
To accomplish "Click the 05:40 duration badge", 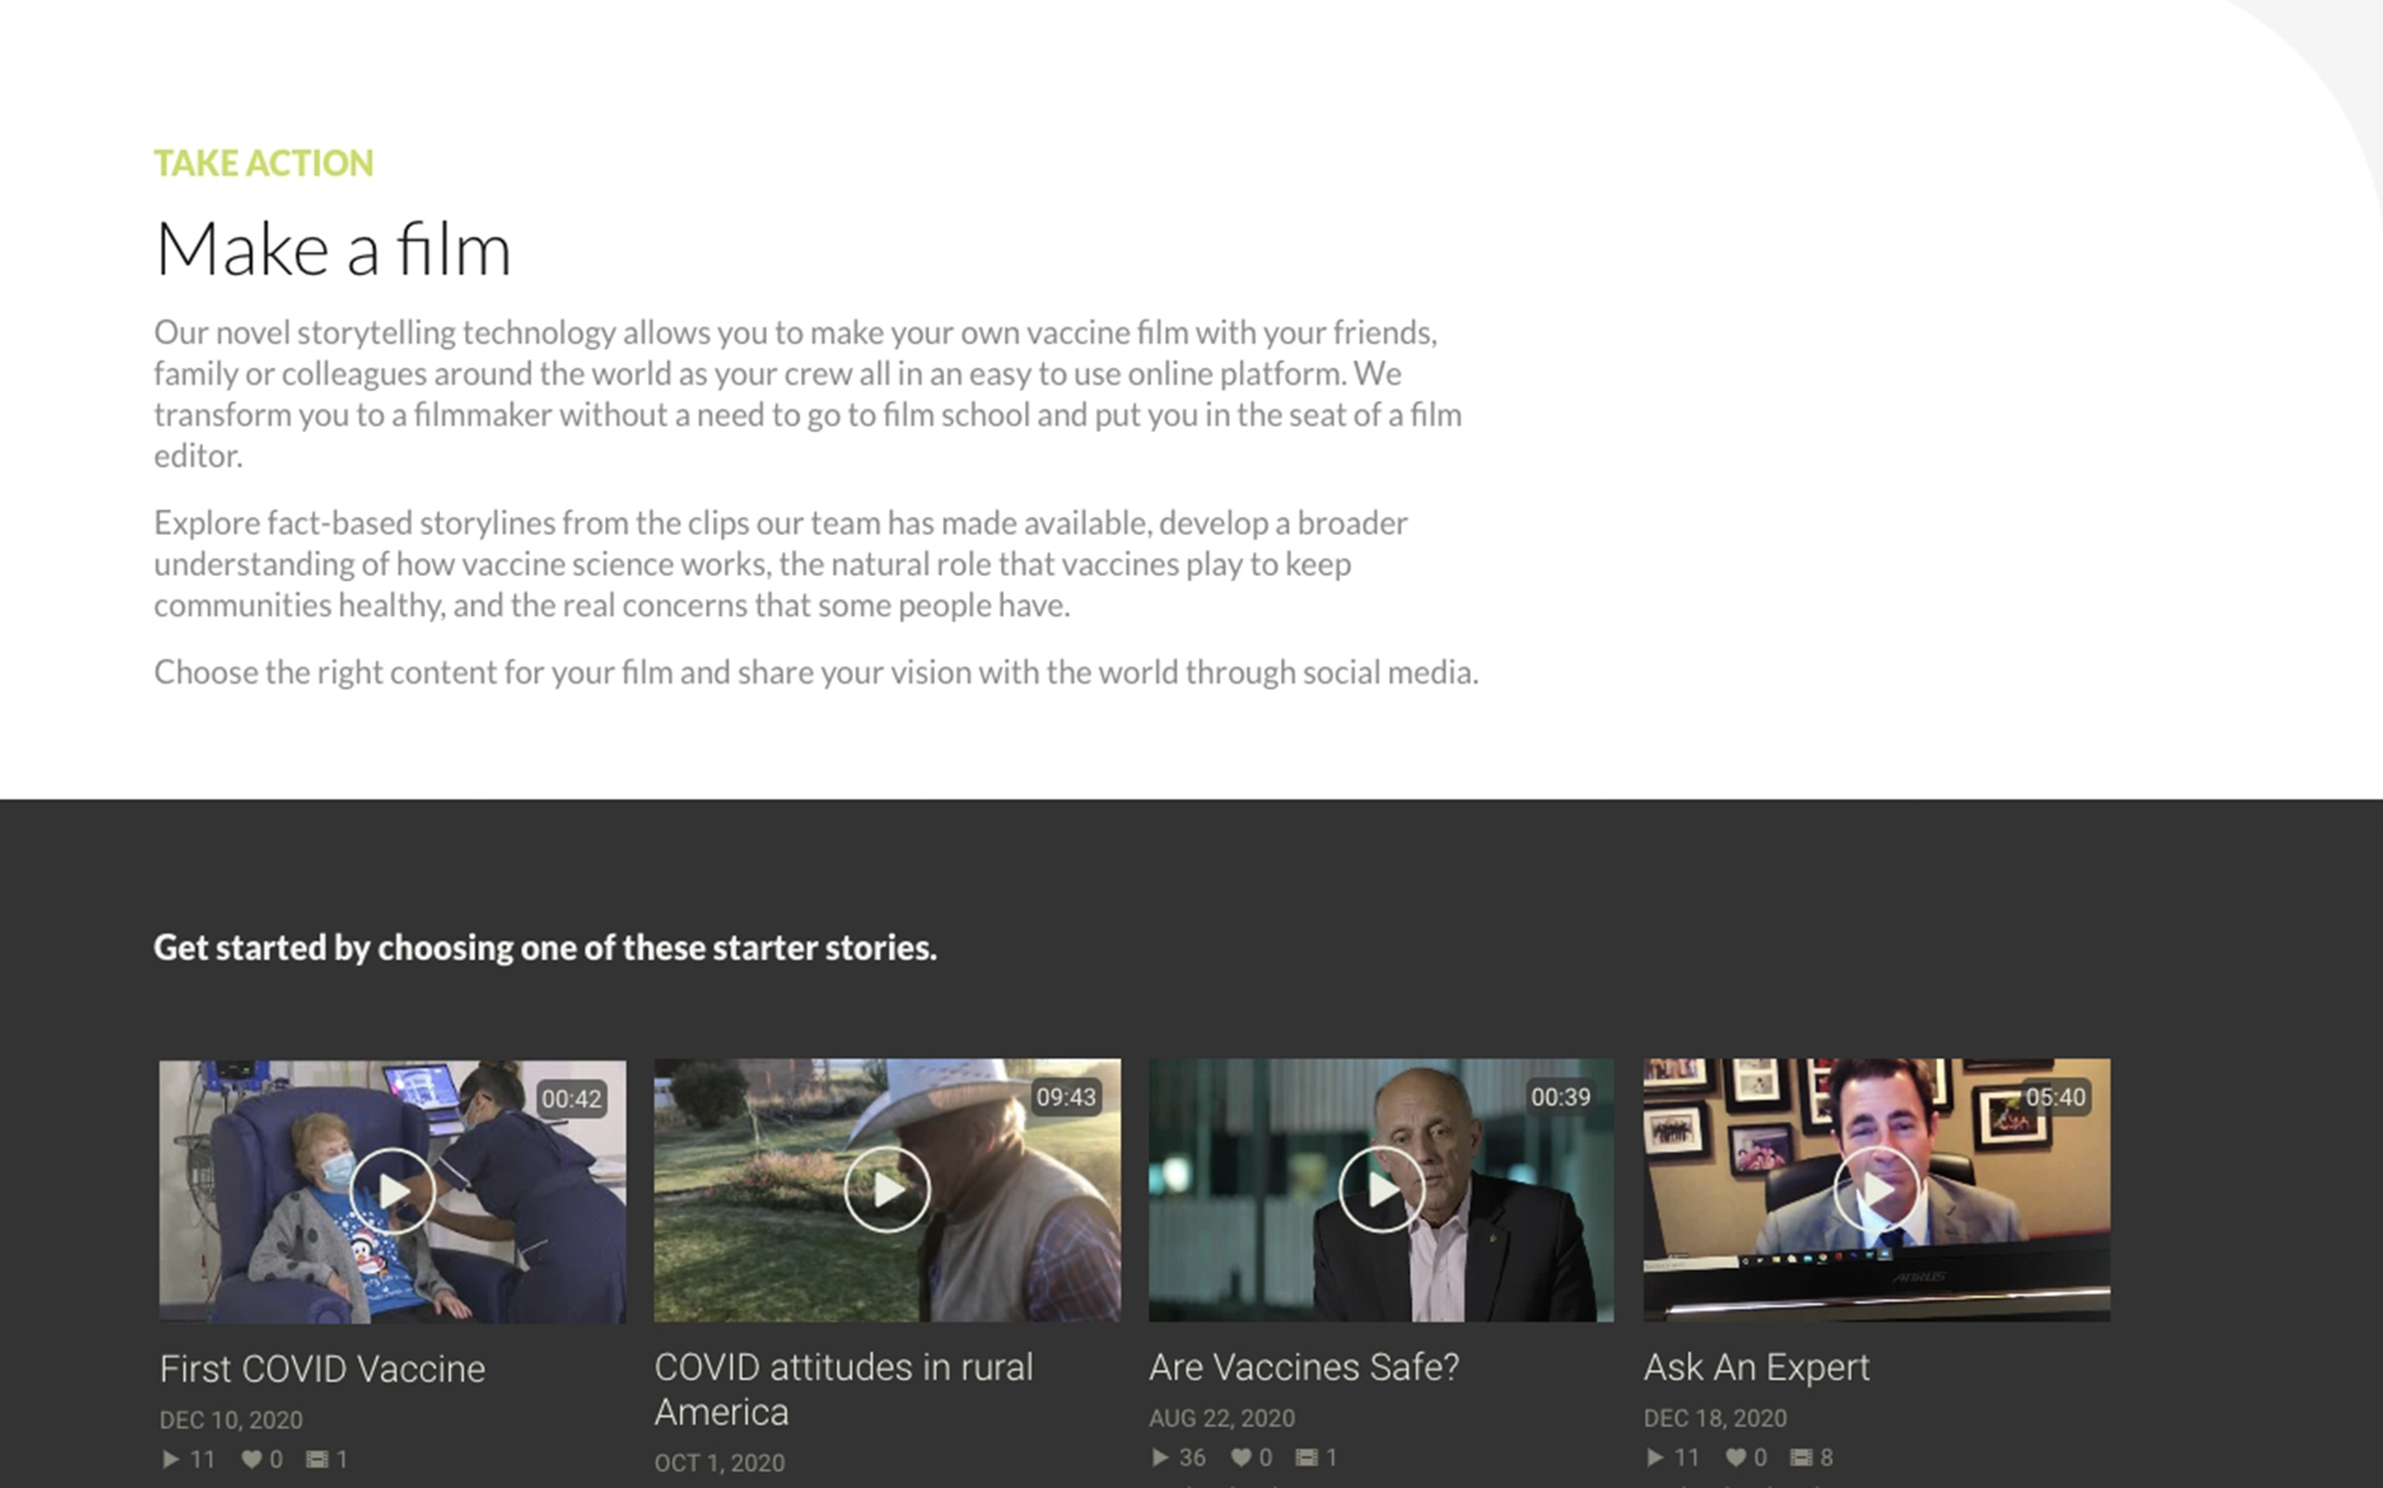I will (x=2056, y=1096).
